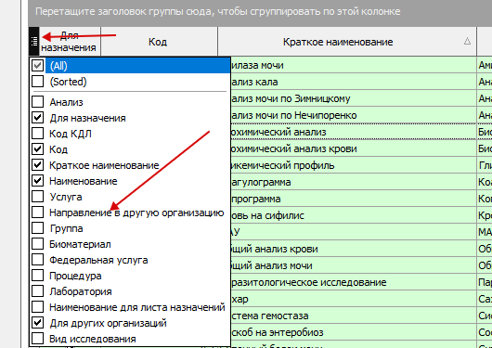
Task: Select the row ending 'охимический анализ'
Action: tap(354, 132)
